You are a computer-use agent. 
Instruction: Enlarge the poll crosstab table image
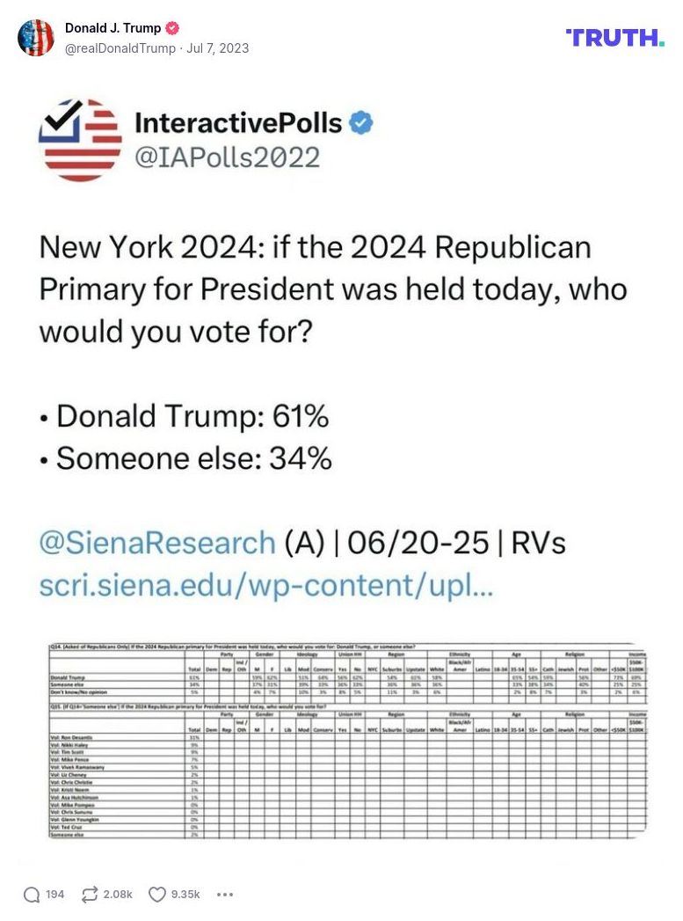coord(348,741)
